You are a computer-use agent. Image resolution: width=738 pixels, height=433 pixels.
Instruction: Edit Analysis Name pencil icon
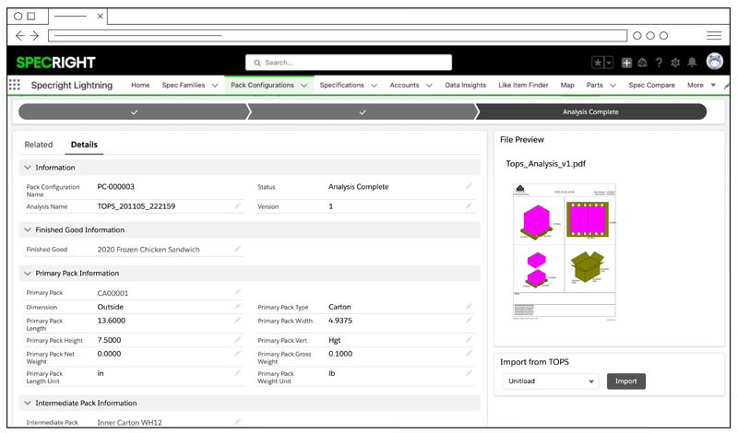238,206
